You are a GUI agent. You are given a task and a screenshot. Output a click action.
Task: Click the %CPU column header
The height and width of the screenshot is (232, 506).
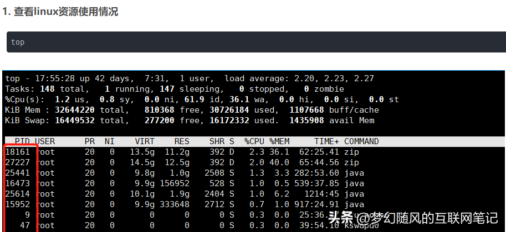254,141
